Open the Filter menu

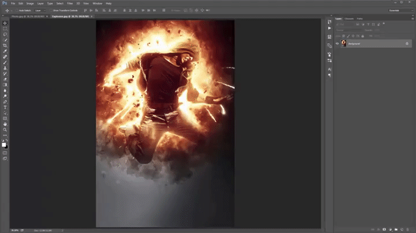pyautogui.click(x=70, y=3)
